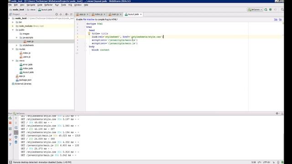
Task: Click node_test in navigation breadcrumb
Action: pyautogui.click(x=17, y=10)
